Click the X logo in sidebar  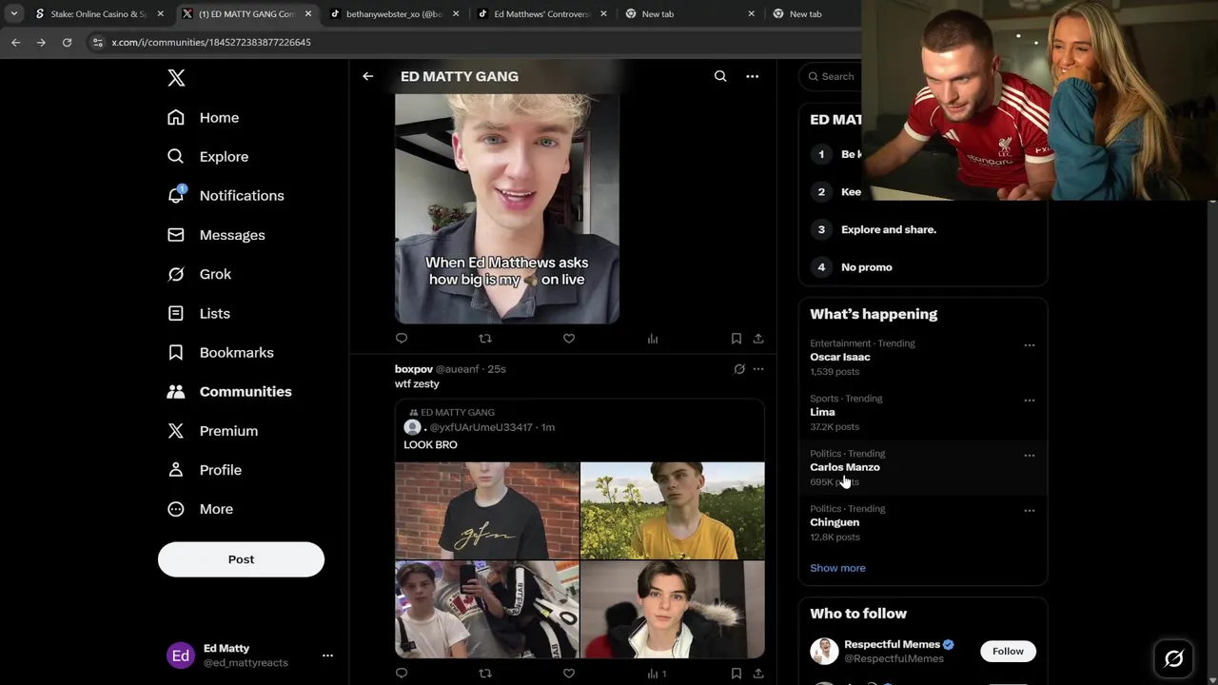click(176, 78)
